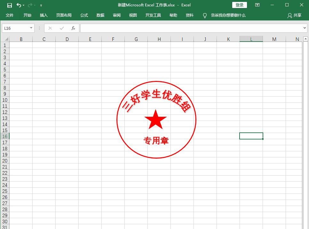Click the Insert Function fx icon

click(73, 28)
